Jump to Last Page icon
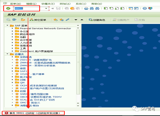 point(122,8)
